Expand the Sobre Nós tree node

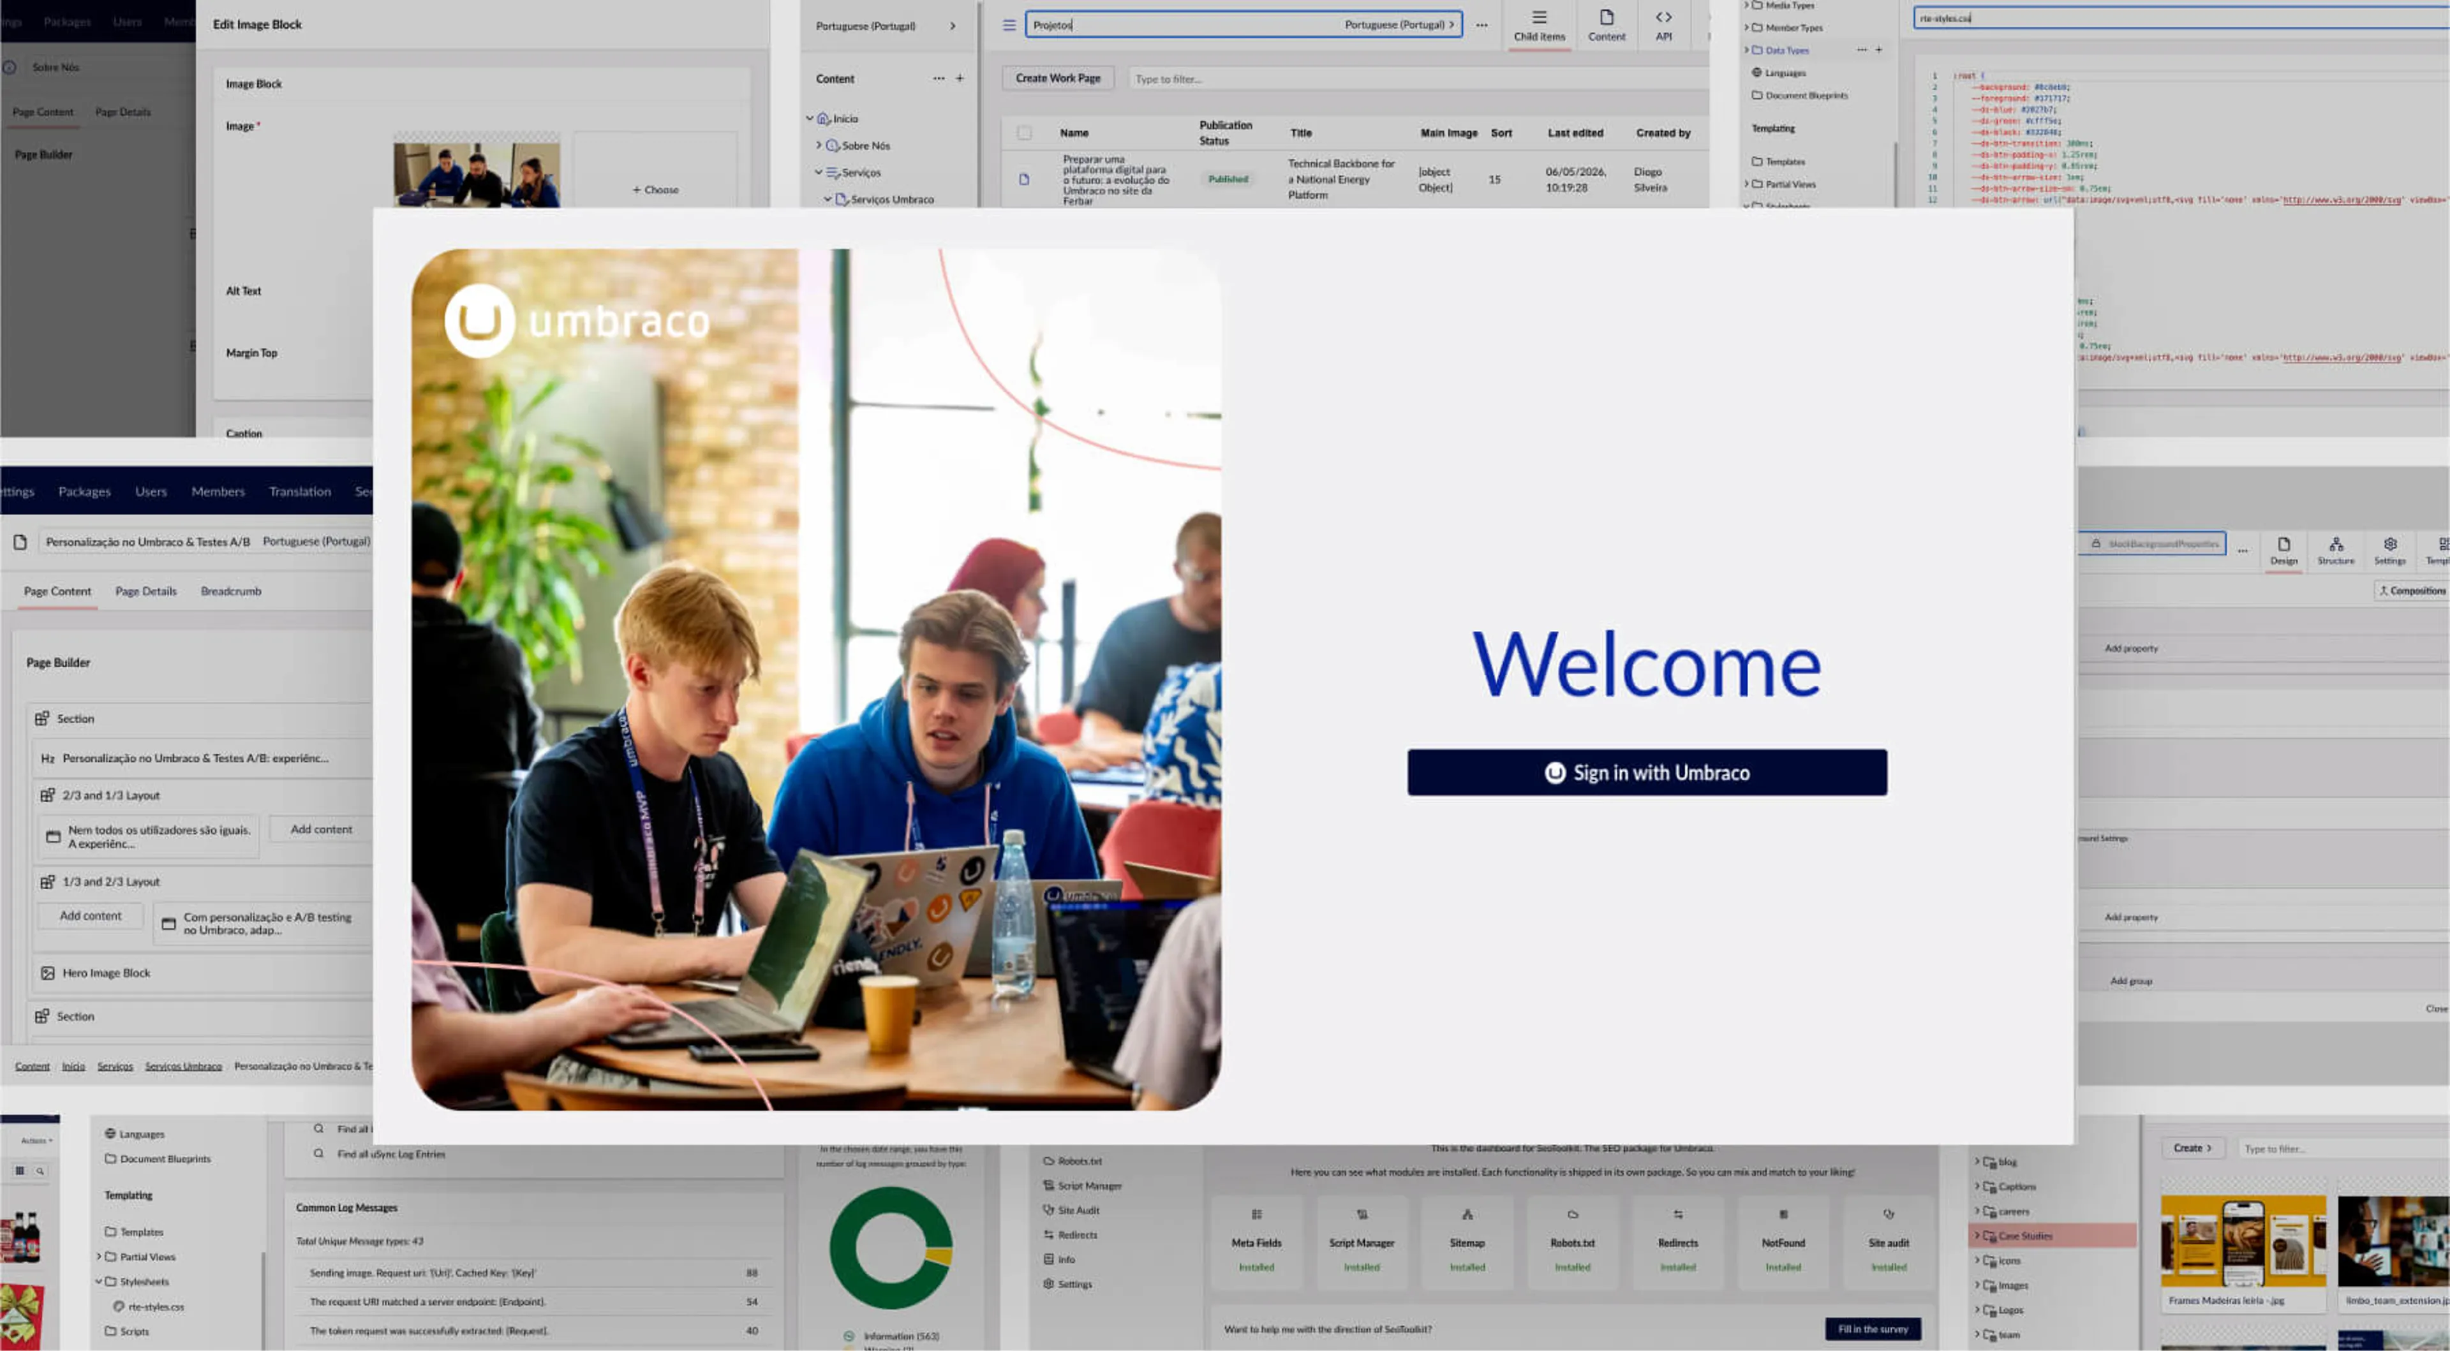click(x=819, y=145)
